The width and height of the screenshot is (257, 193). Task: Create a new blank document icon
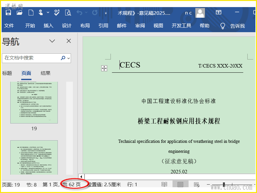coord(31,13)
